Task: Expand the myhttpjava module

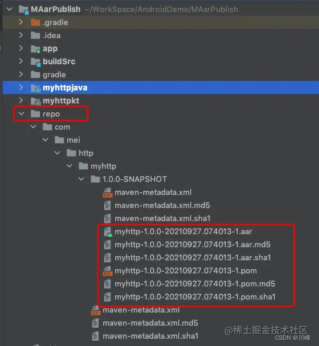Action: click(21, 87)
